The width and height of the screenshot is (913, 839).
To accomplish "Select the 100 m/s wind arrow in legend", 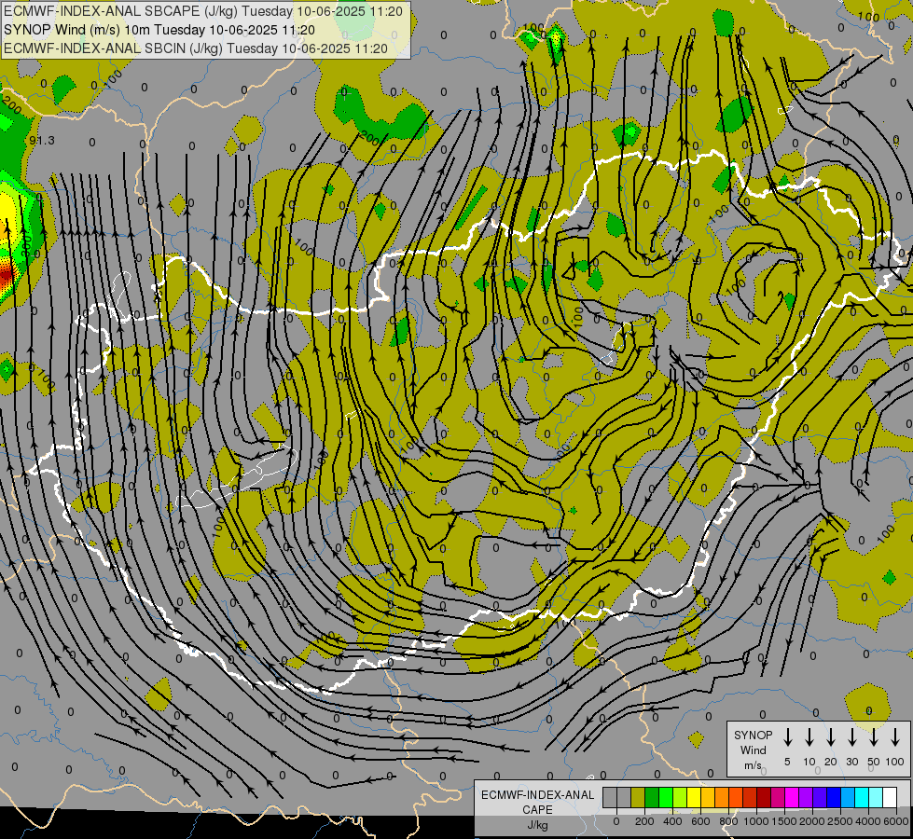I will pyautogui.click(x=895, y=736).
